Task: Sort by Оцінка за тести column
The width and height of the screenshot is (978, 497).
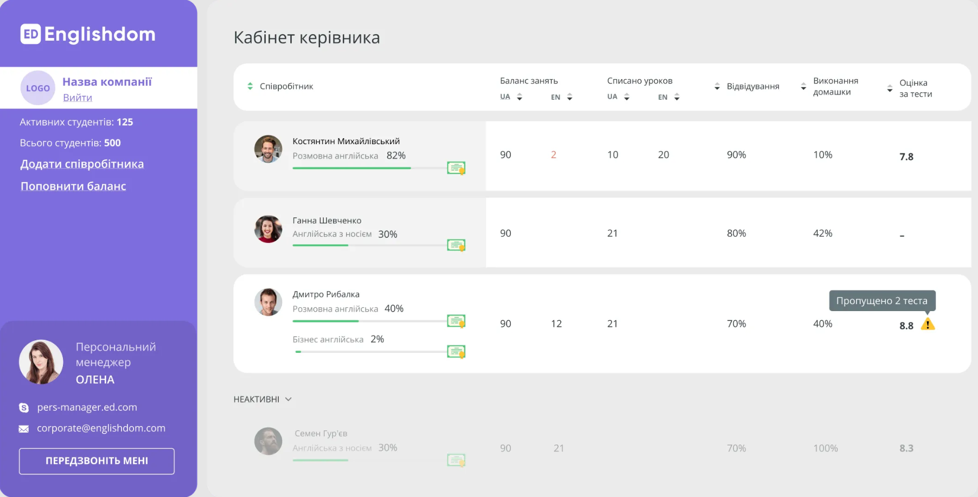Action: (x=890, y=88)
